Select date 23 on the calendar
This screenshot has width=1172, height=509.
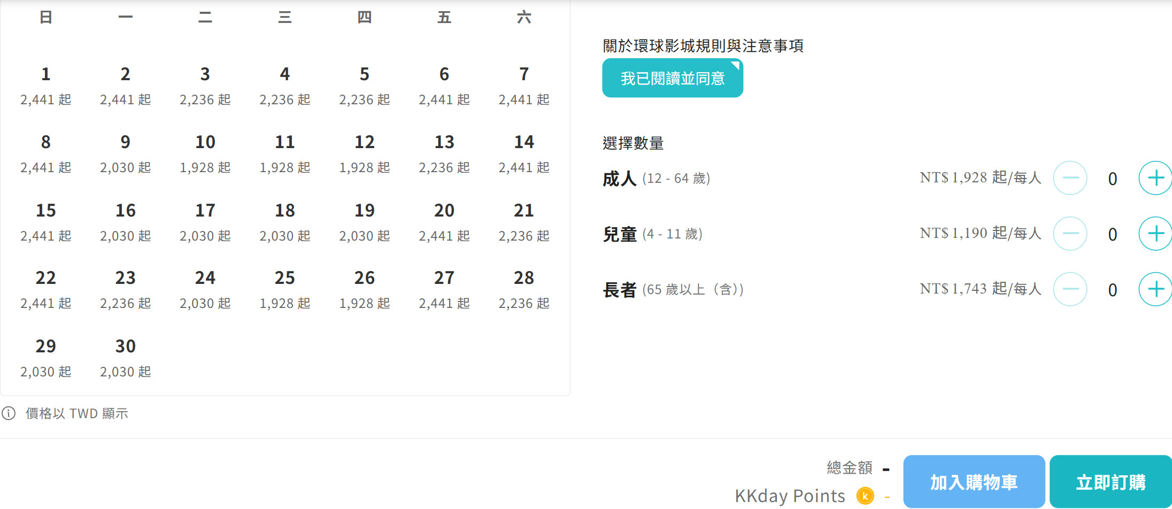126,289
